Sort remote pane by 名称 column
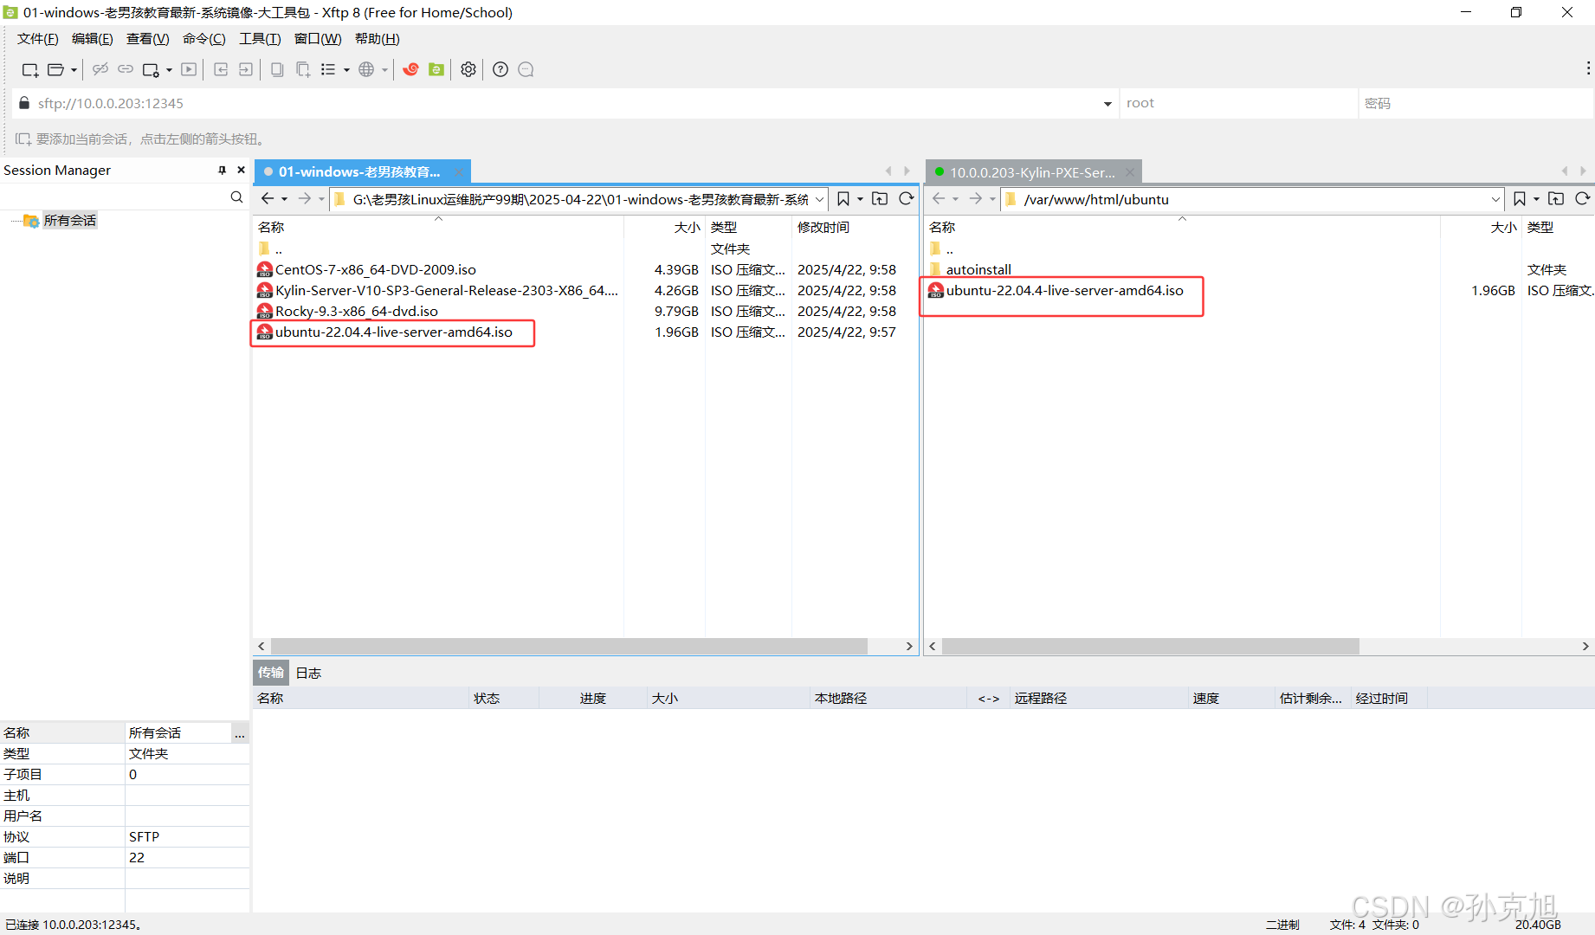Image resolution: width=1595 pixels, height=935 pixels. point(1183,228)
